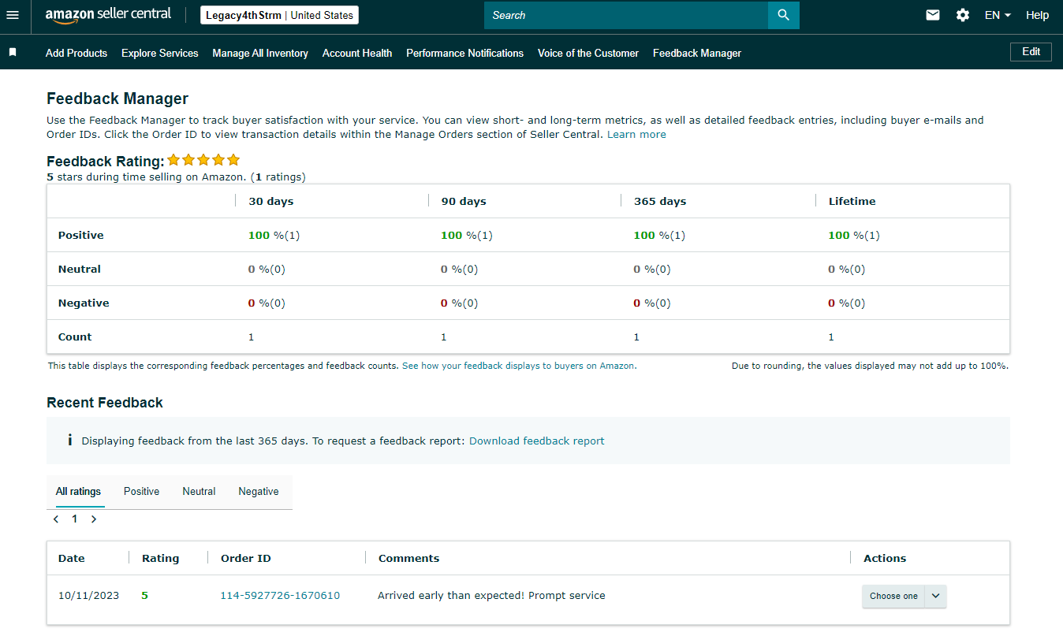Open Account Health

point(357,53)
